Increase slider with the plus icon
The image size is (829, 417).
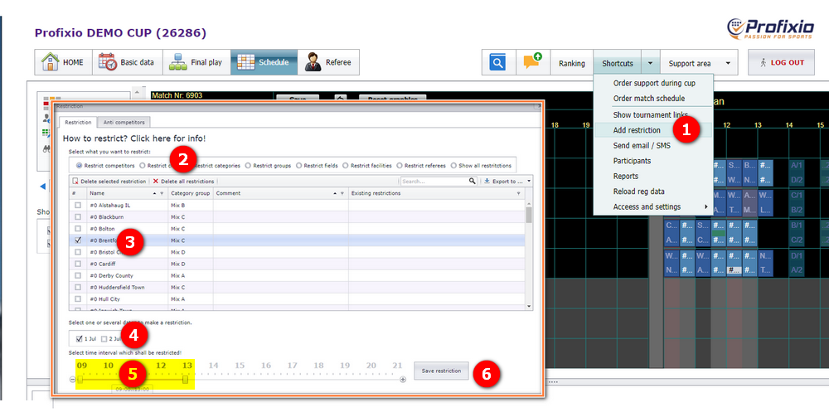(403, 380)
